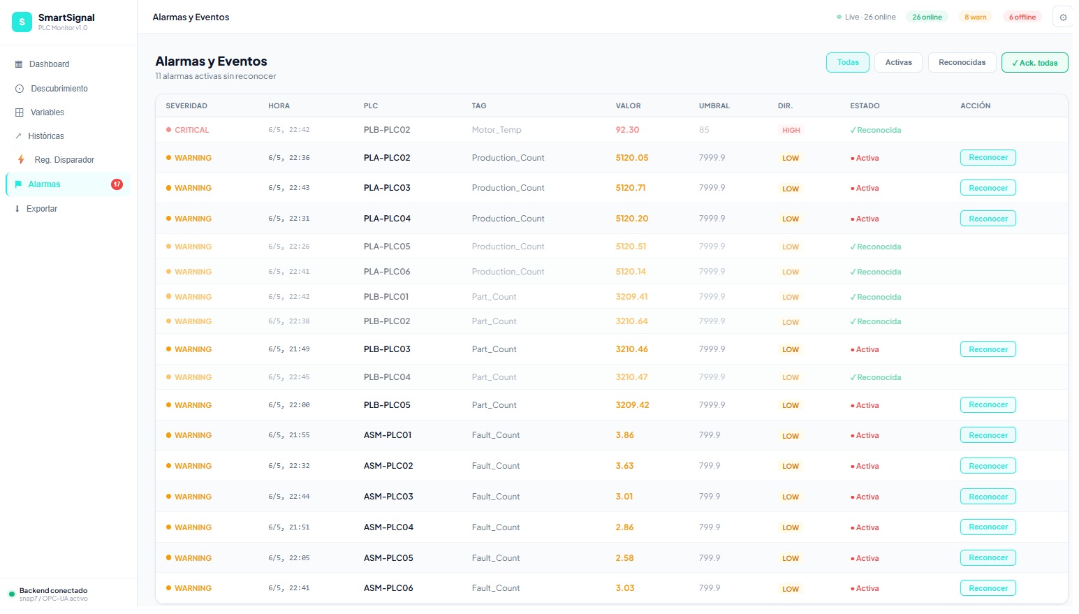Click the Motor_Temp tag cell
This screenshot has height=614, width=1079.
(497, 130)
